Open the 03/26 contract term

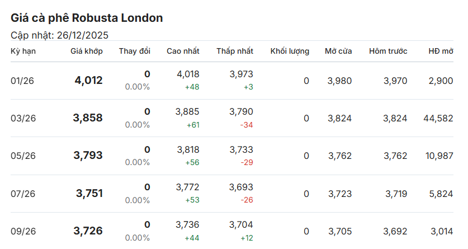(22, 118)
